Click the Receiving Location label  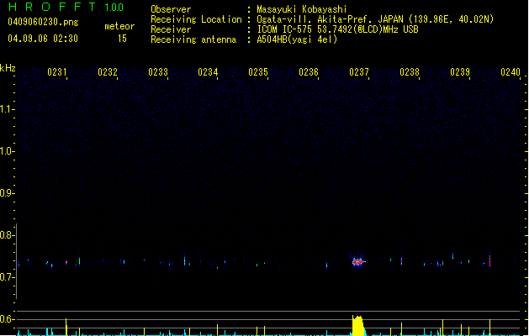[196, 19]
